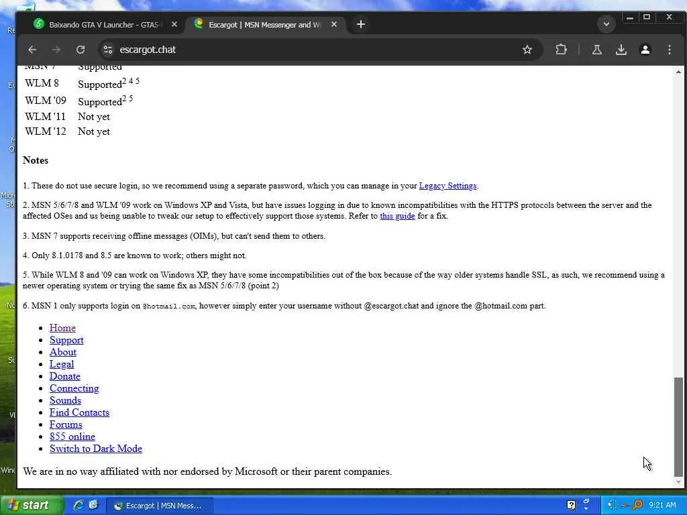This screenshot has width=687, height=515.
Task: Open the Forums link
Action: tap(66, 424)
